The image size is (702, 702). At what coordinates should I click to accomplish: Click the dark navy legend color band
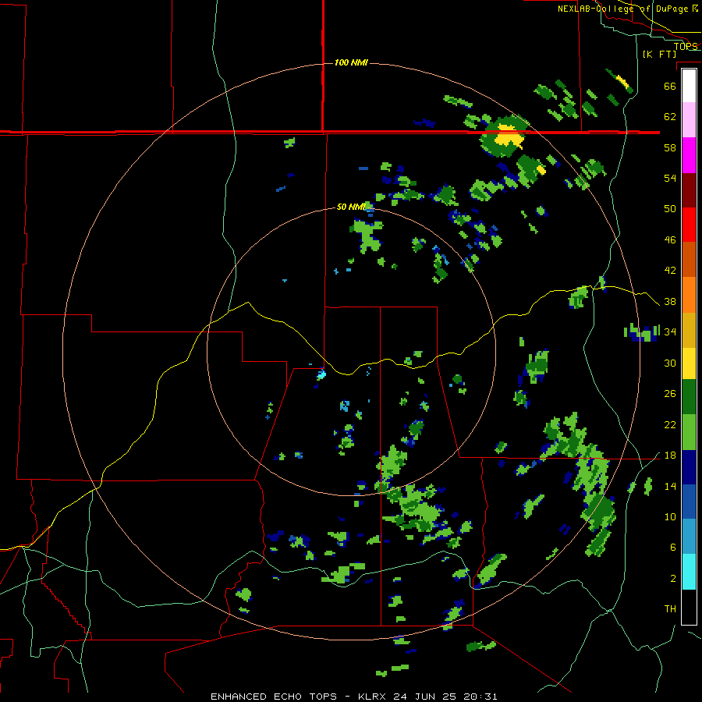[x=689, y=467]
